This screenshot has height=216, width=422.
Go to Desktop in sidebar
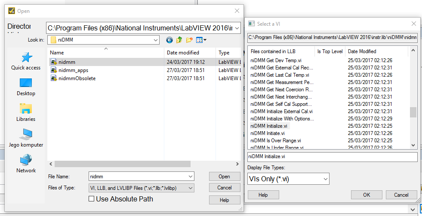click(26, 87)
